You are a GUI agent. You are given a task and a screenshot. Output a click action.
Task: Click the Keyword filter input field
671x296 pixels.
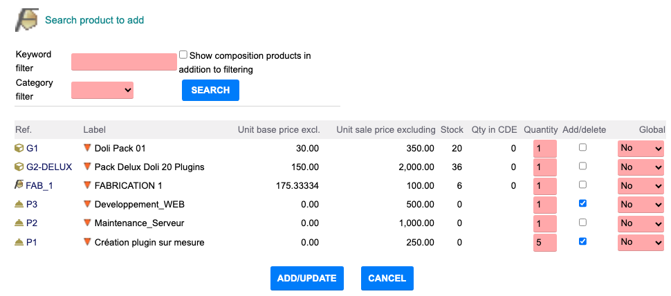tap(124, 62)
